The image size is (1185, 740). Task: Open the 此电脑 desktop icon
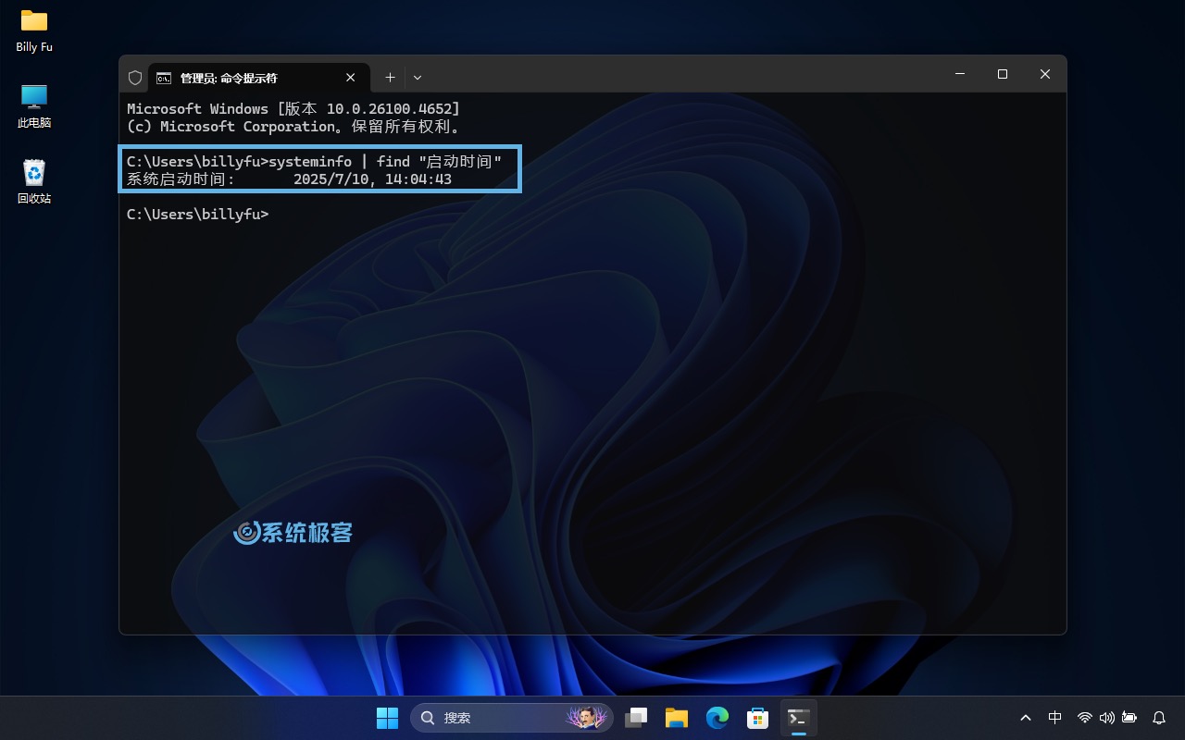34,106
